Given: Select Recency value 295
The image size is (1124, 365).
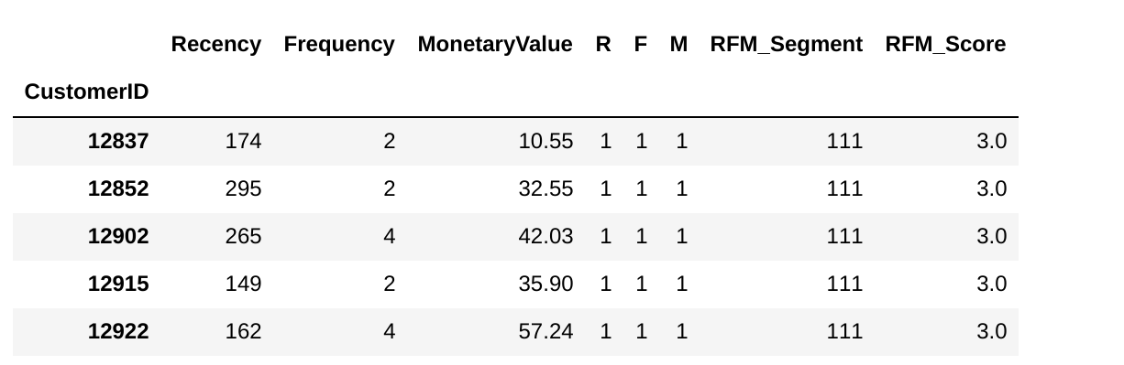Looking at the screenshot, I should tap(243, 188).
